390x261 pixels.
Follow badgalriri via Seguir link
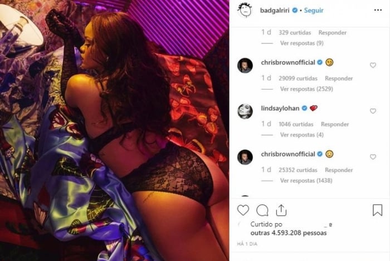pos(314,11)
